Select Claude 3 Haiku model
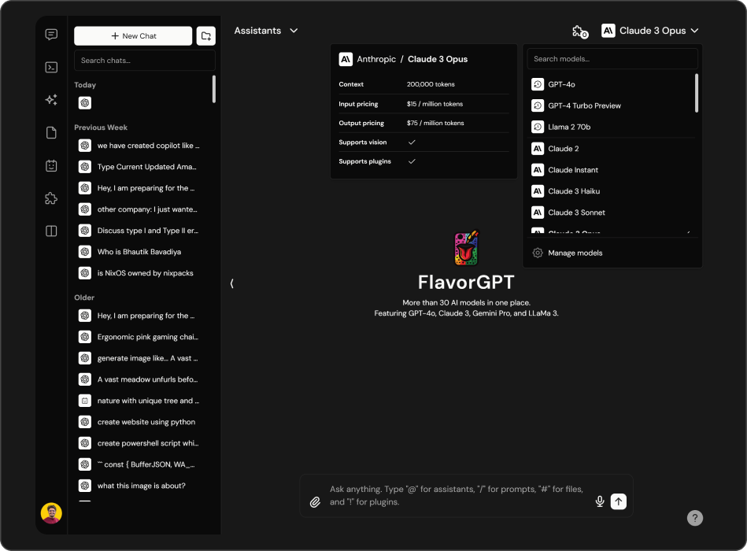 click(612, 191)
